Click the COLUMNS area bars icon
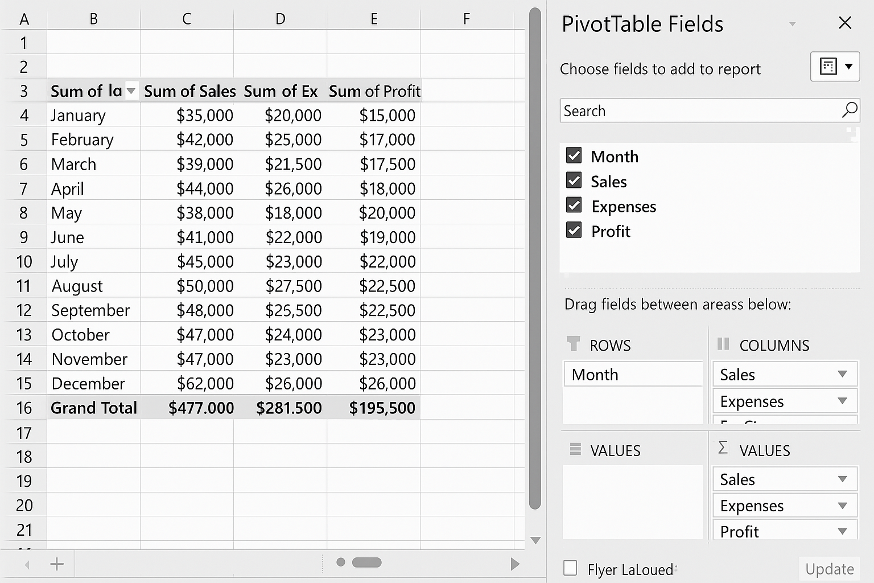The height and width of the screenshot is (583, 874). point(723,343)
